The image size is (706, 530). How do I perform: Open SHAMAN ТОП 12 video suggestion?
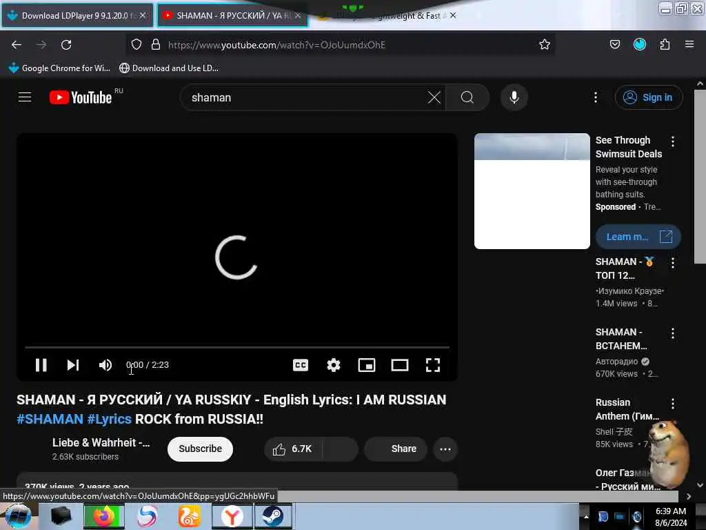[x=625, y=268]
